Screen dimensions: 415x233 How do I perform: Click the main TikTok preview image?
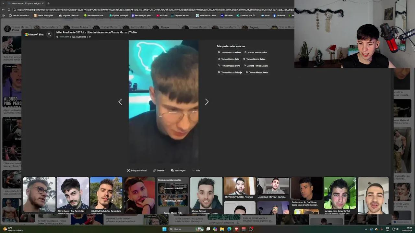[x=163, y=102]
